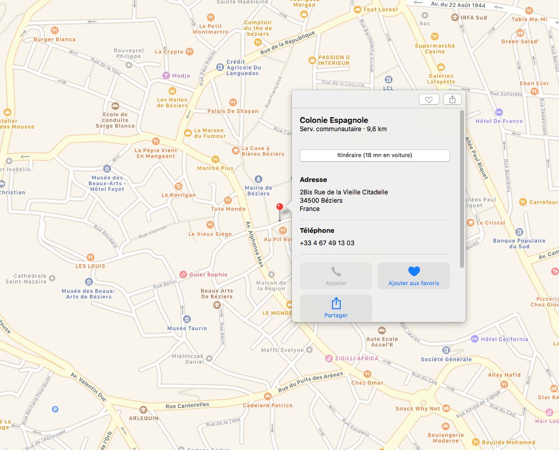
Task: Select the Chez Omar restaurant icon
Action: [x=367, y=374]
